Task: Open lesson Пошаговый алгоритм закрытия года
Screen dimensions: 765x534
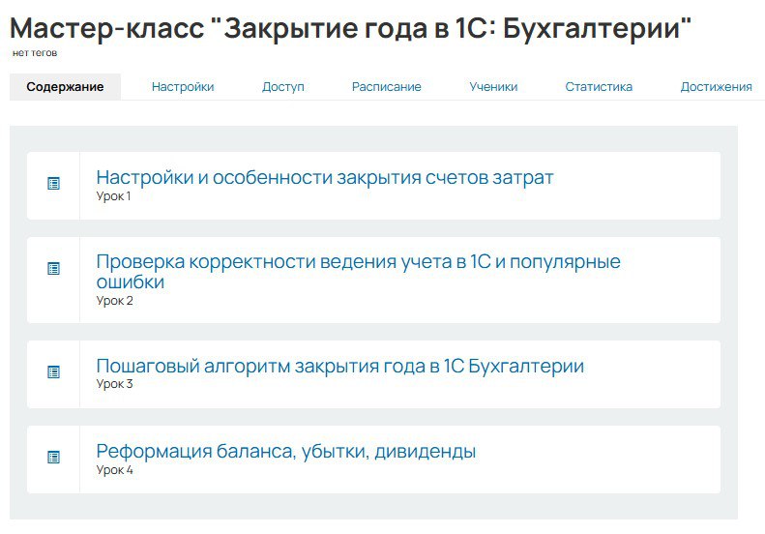Action: 339,367
